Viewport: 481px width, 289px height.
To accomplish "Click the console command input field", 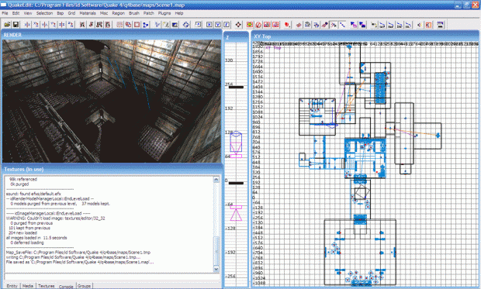I will coord(112,277).
